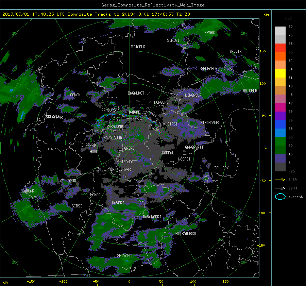Click the GOKAK city label

pyautogui.click(x=75, y=95)
